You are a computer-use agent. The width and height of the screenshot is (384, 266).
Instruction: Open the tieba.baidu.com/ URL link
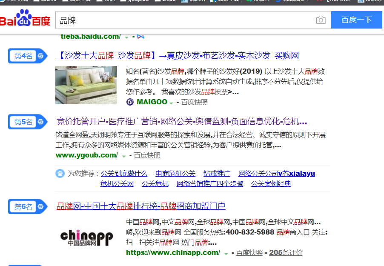(x=91, y=37)
